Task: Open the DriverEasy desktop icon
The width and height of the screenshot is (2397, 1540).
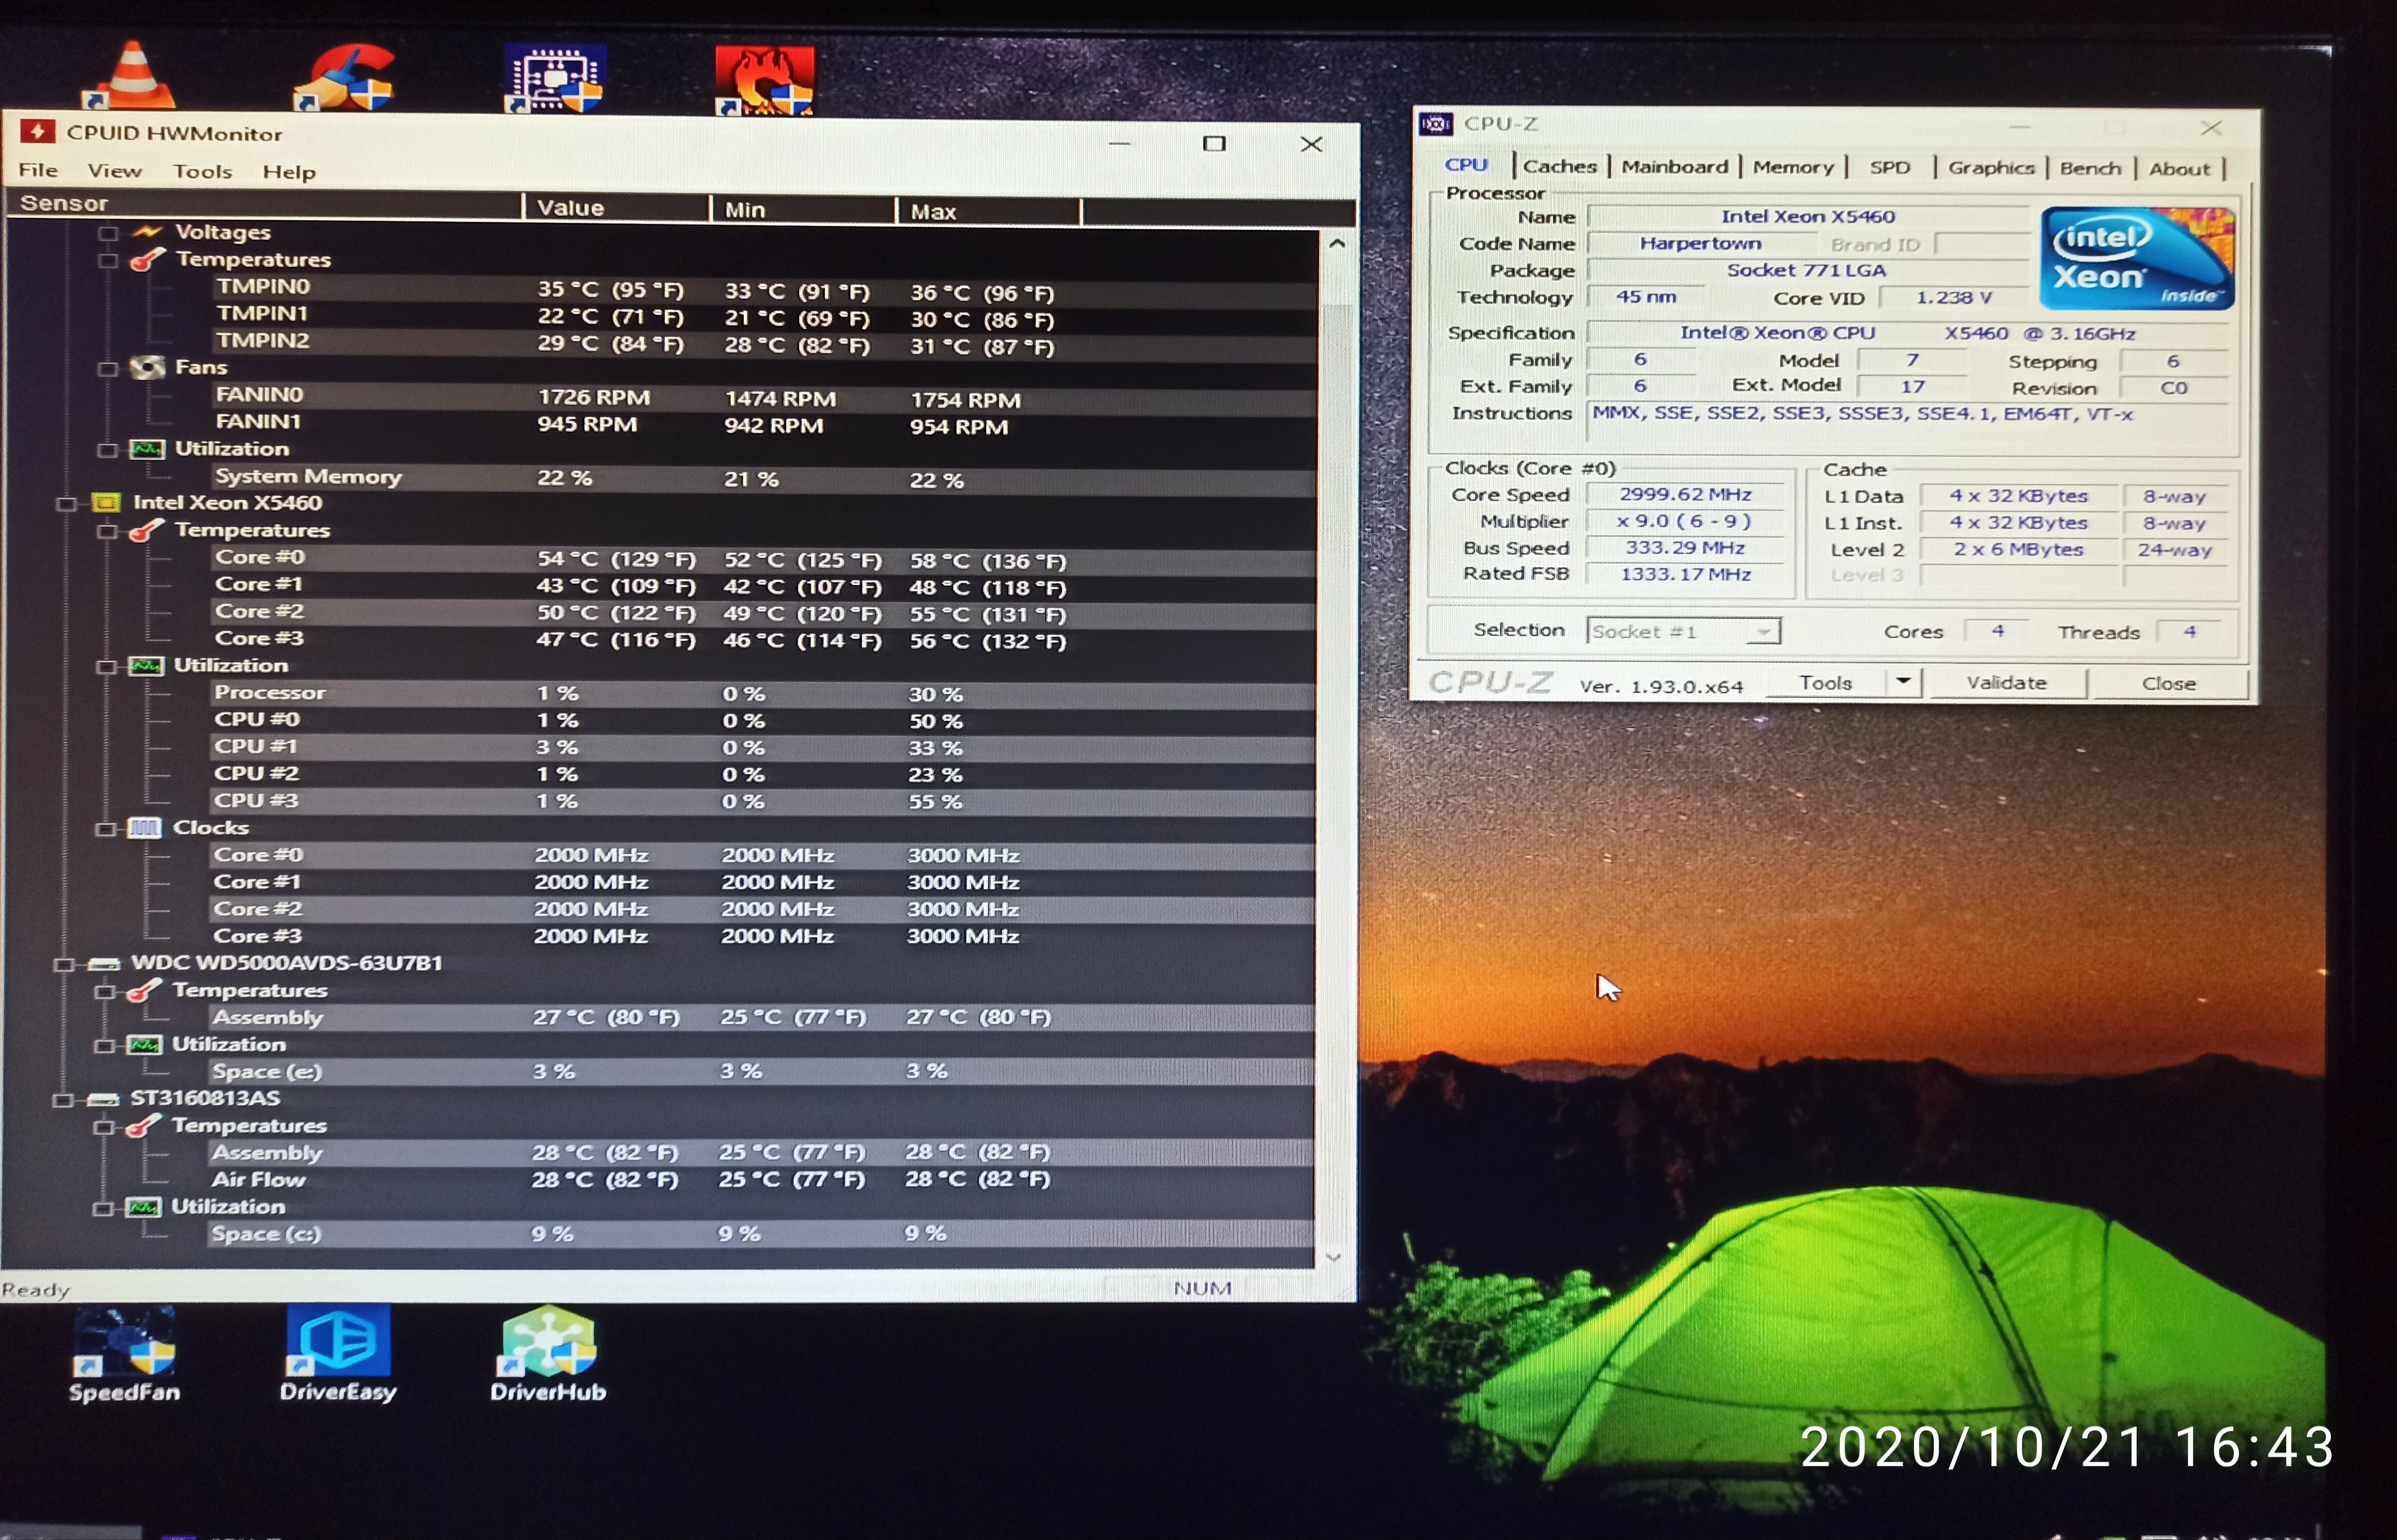Action: point(338,1341)
